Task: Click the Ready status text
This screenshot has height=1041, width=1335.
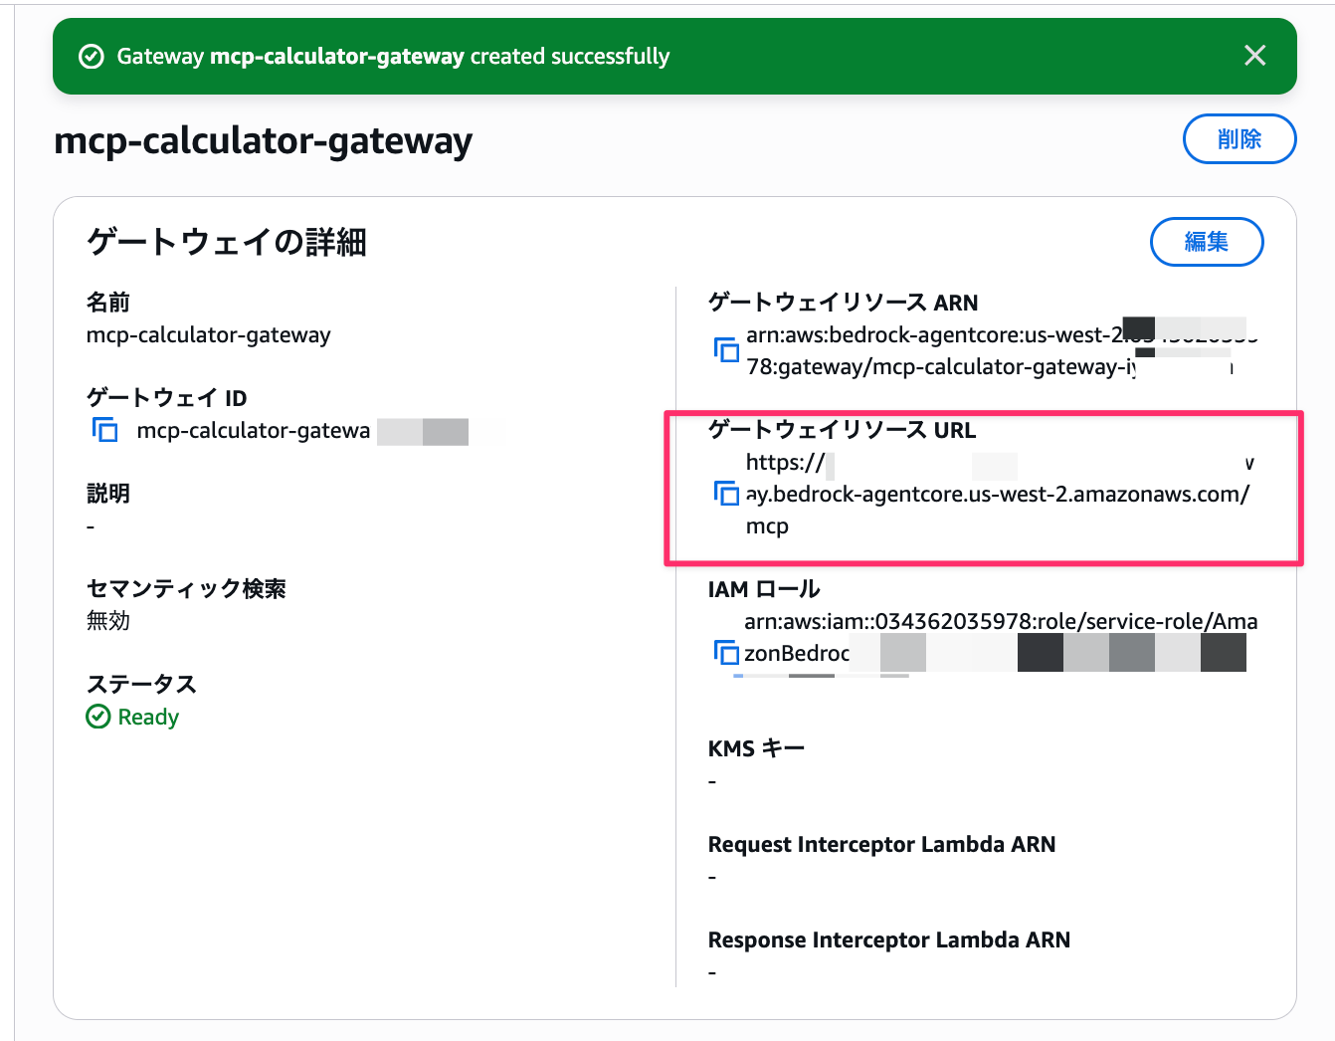Action: [x=148, y=717]
